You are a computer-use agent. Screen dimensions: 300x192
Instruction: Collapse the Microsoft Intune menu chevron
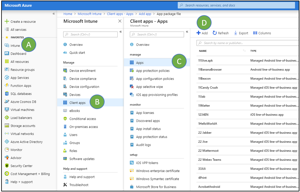(120, 32)
